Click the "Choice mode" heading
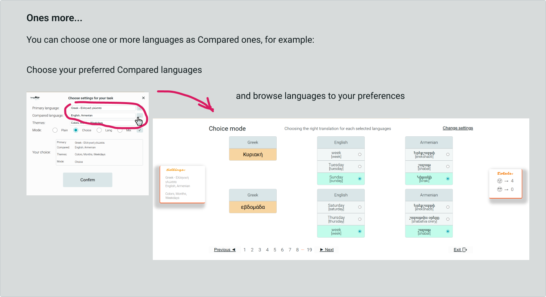 [227, 129]
